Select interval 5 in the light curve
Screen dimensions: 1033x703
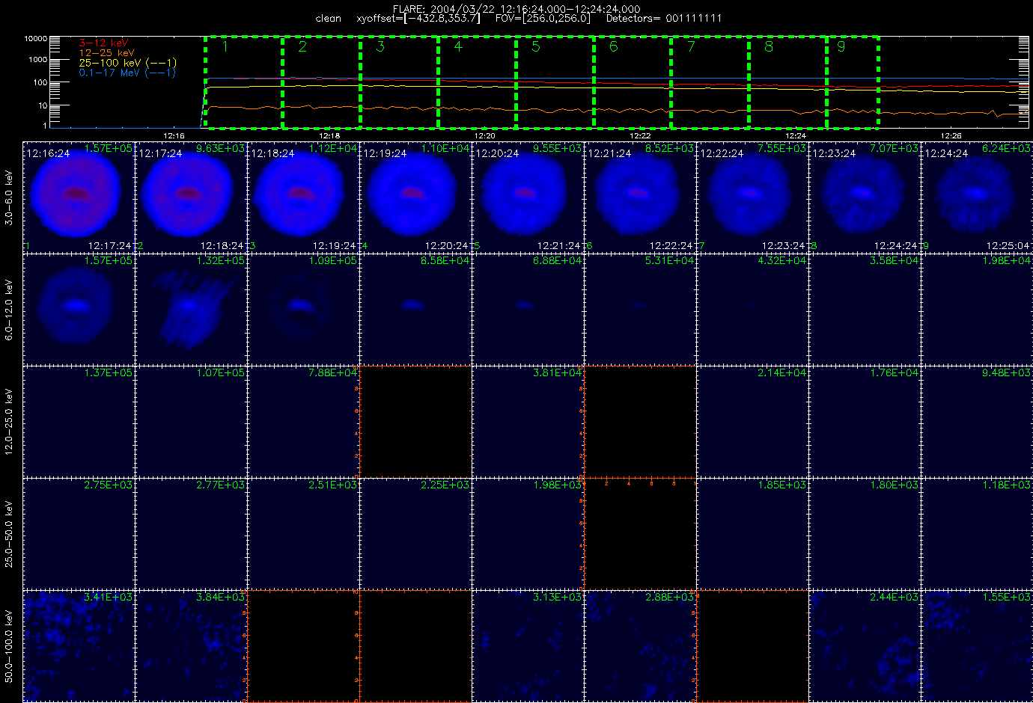(x=555, y=82)
